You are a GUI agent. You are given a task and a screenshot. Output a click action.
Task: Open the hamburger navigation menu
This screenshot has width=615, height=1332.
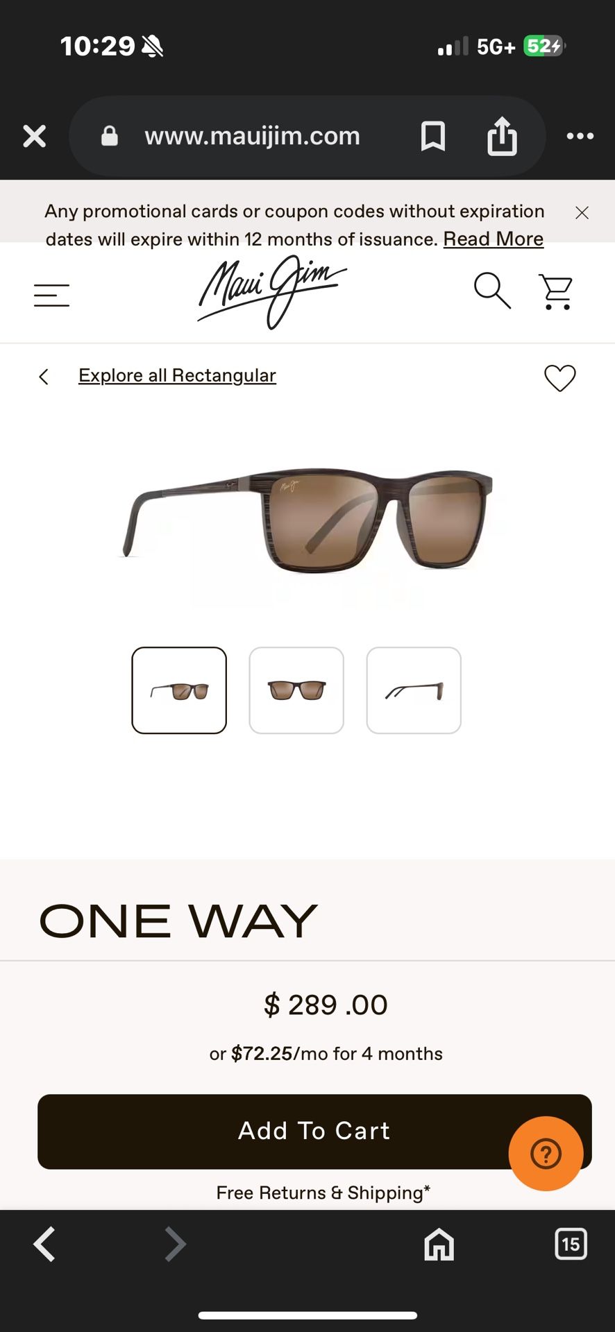(x=51, y=296)
